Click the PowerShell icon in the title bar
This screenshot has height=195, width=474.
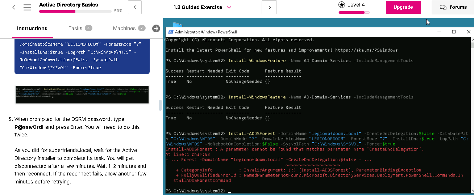[170, 32]
